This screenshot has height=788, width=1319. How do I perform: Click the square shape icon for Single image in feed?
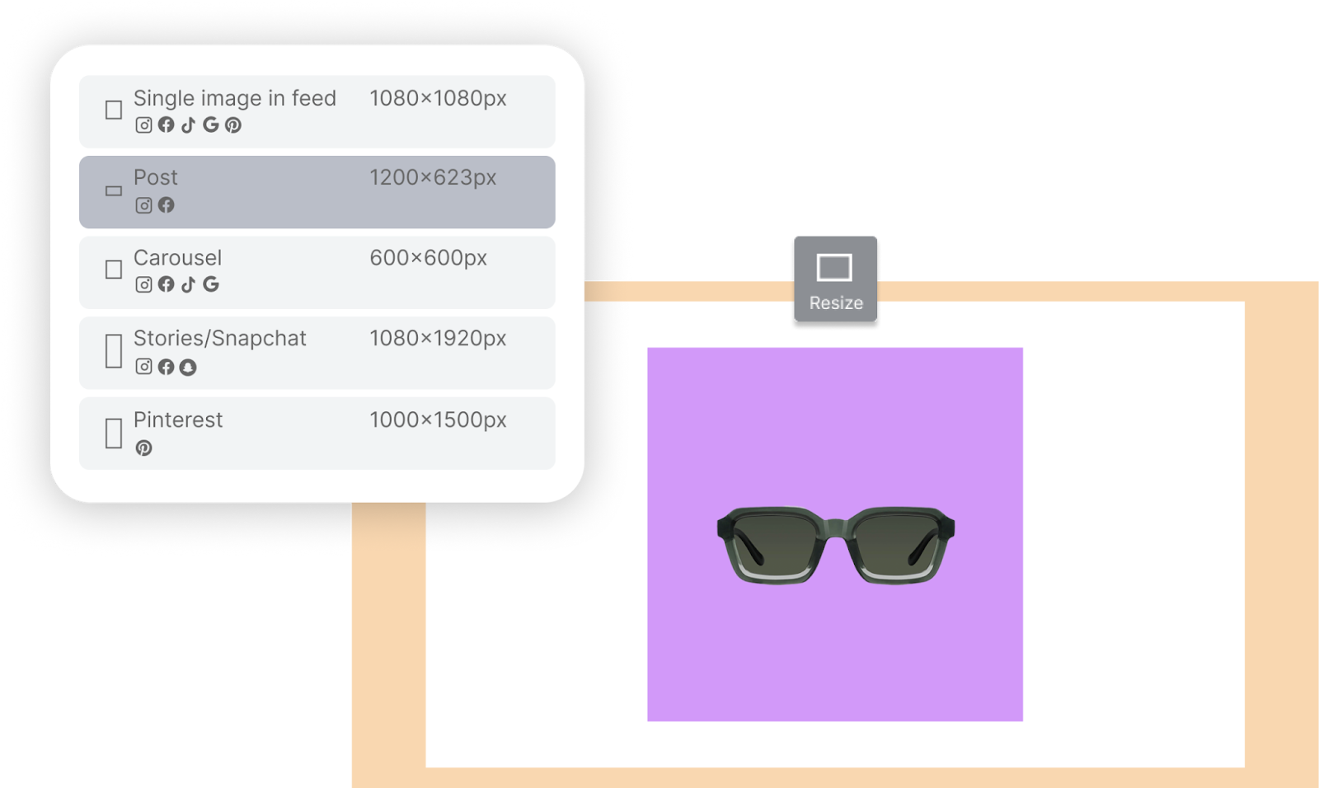click(x=114, y=110)
